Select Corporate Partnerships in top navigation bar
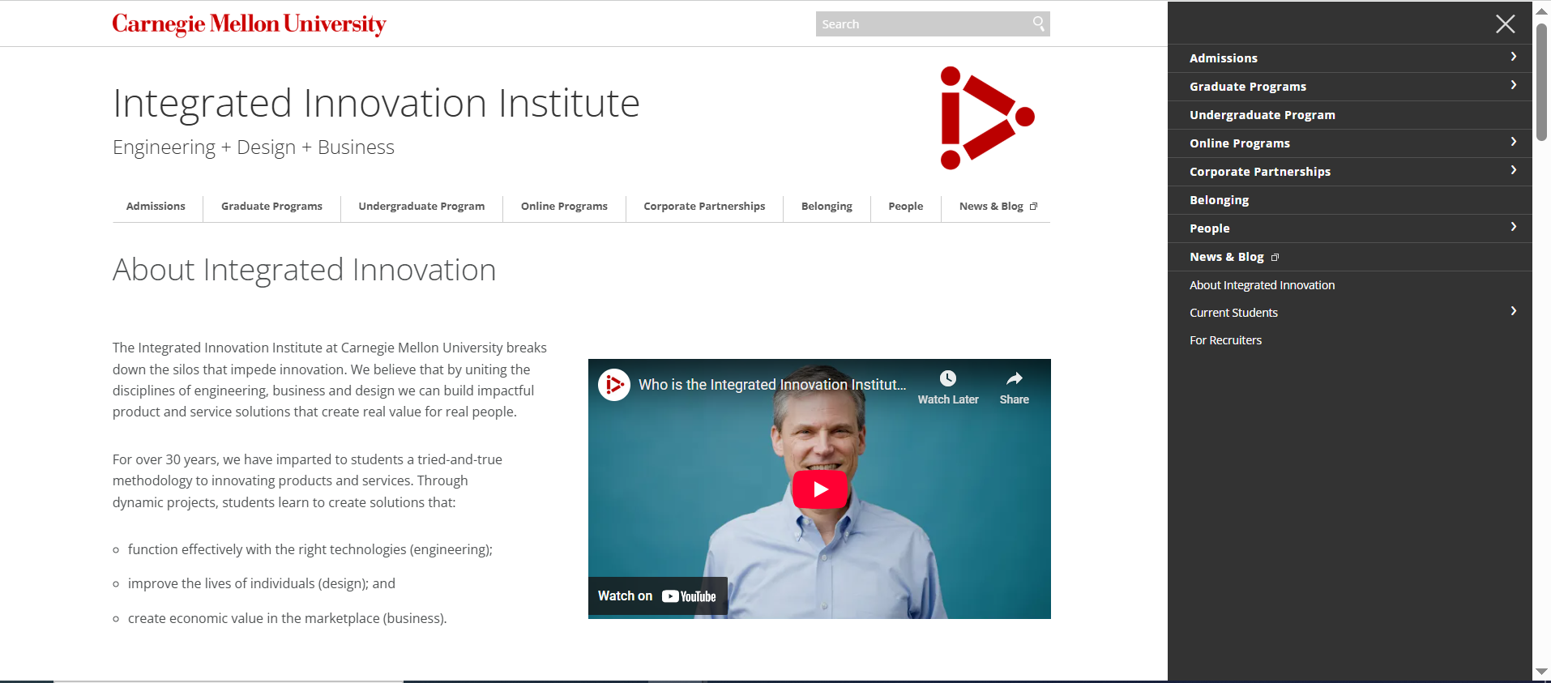 pyautogui.click(x=704, y=207)
